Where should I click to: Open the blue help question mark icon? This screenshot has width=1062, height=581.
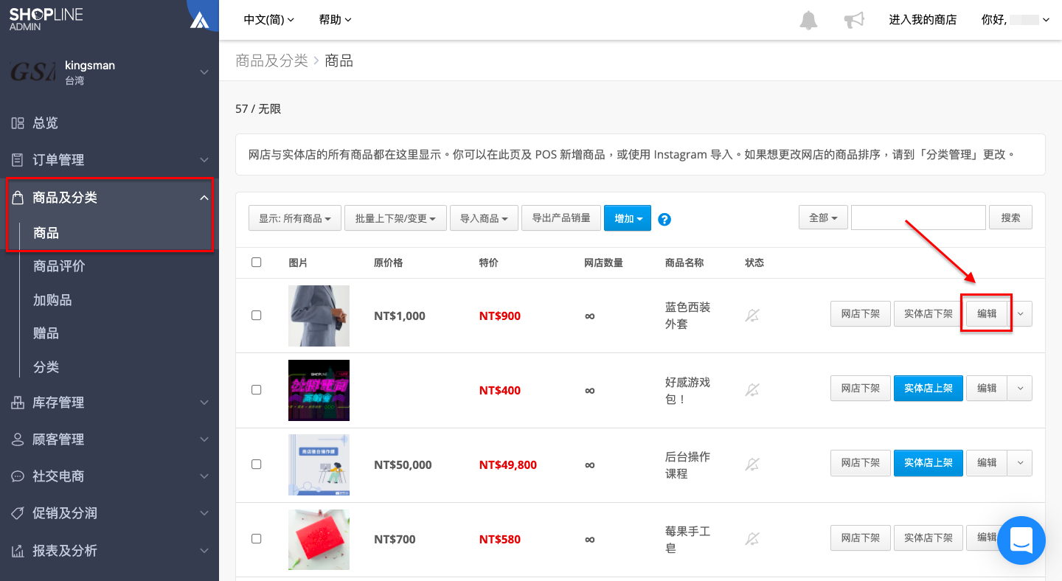tap(664, 219)
